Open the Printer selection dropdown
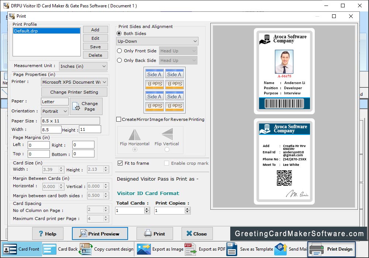 (x=74, y=82)
